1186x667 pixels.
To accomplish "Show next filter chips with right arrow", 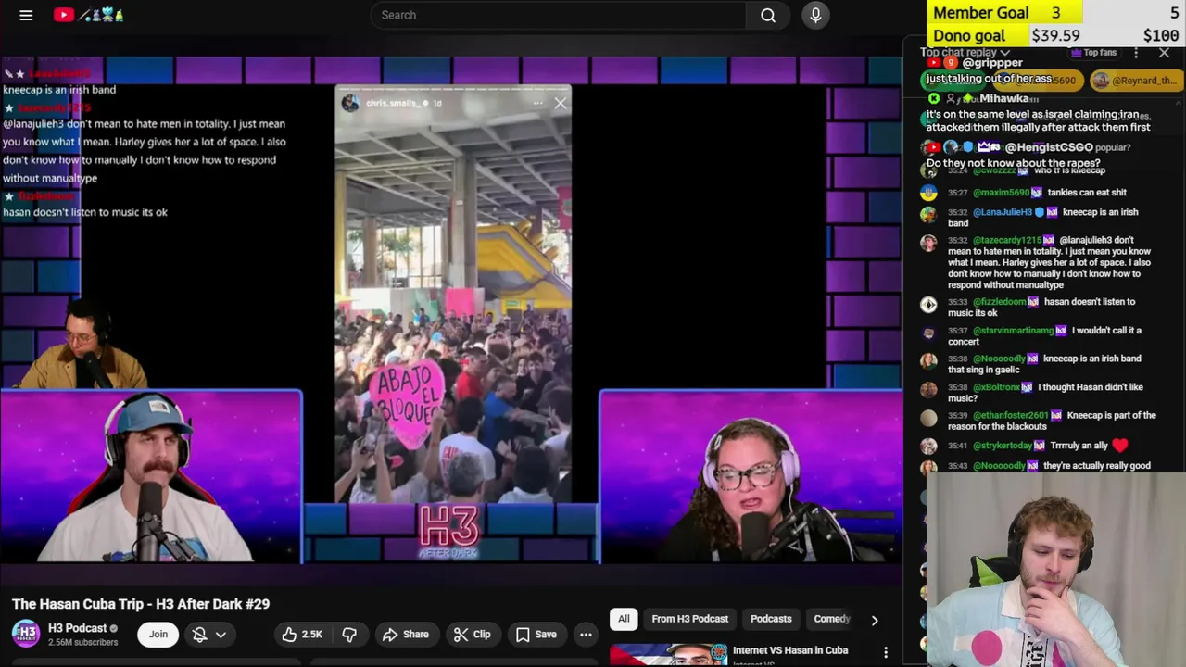I will [874, 620].
